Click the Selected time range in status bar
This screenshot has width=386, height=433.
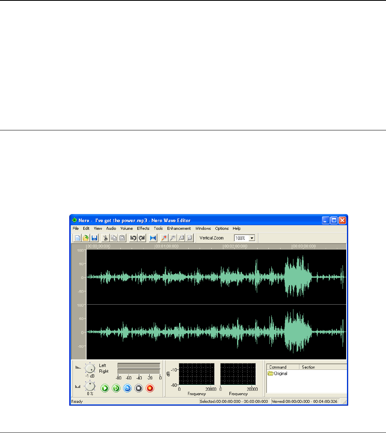pos(234,401)
